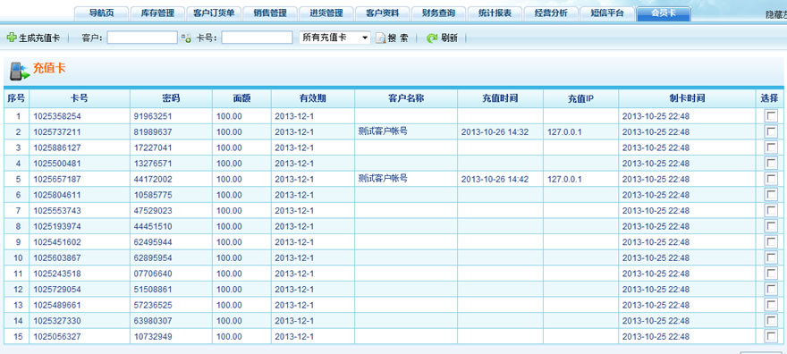Click the 密码 column header
Image resolution: width=787 pixels, height=354 pixels.
tap(171, 98)
